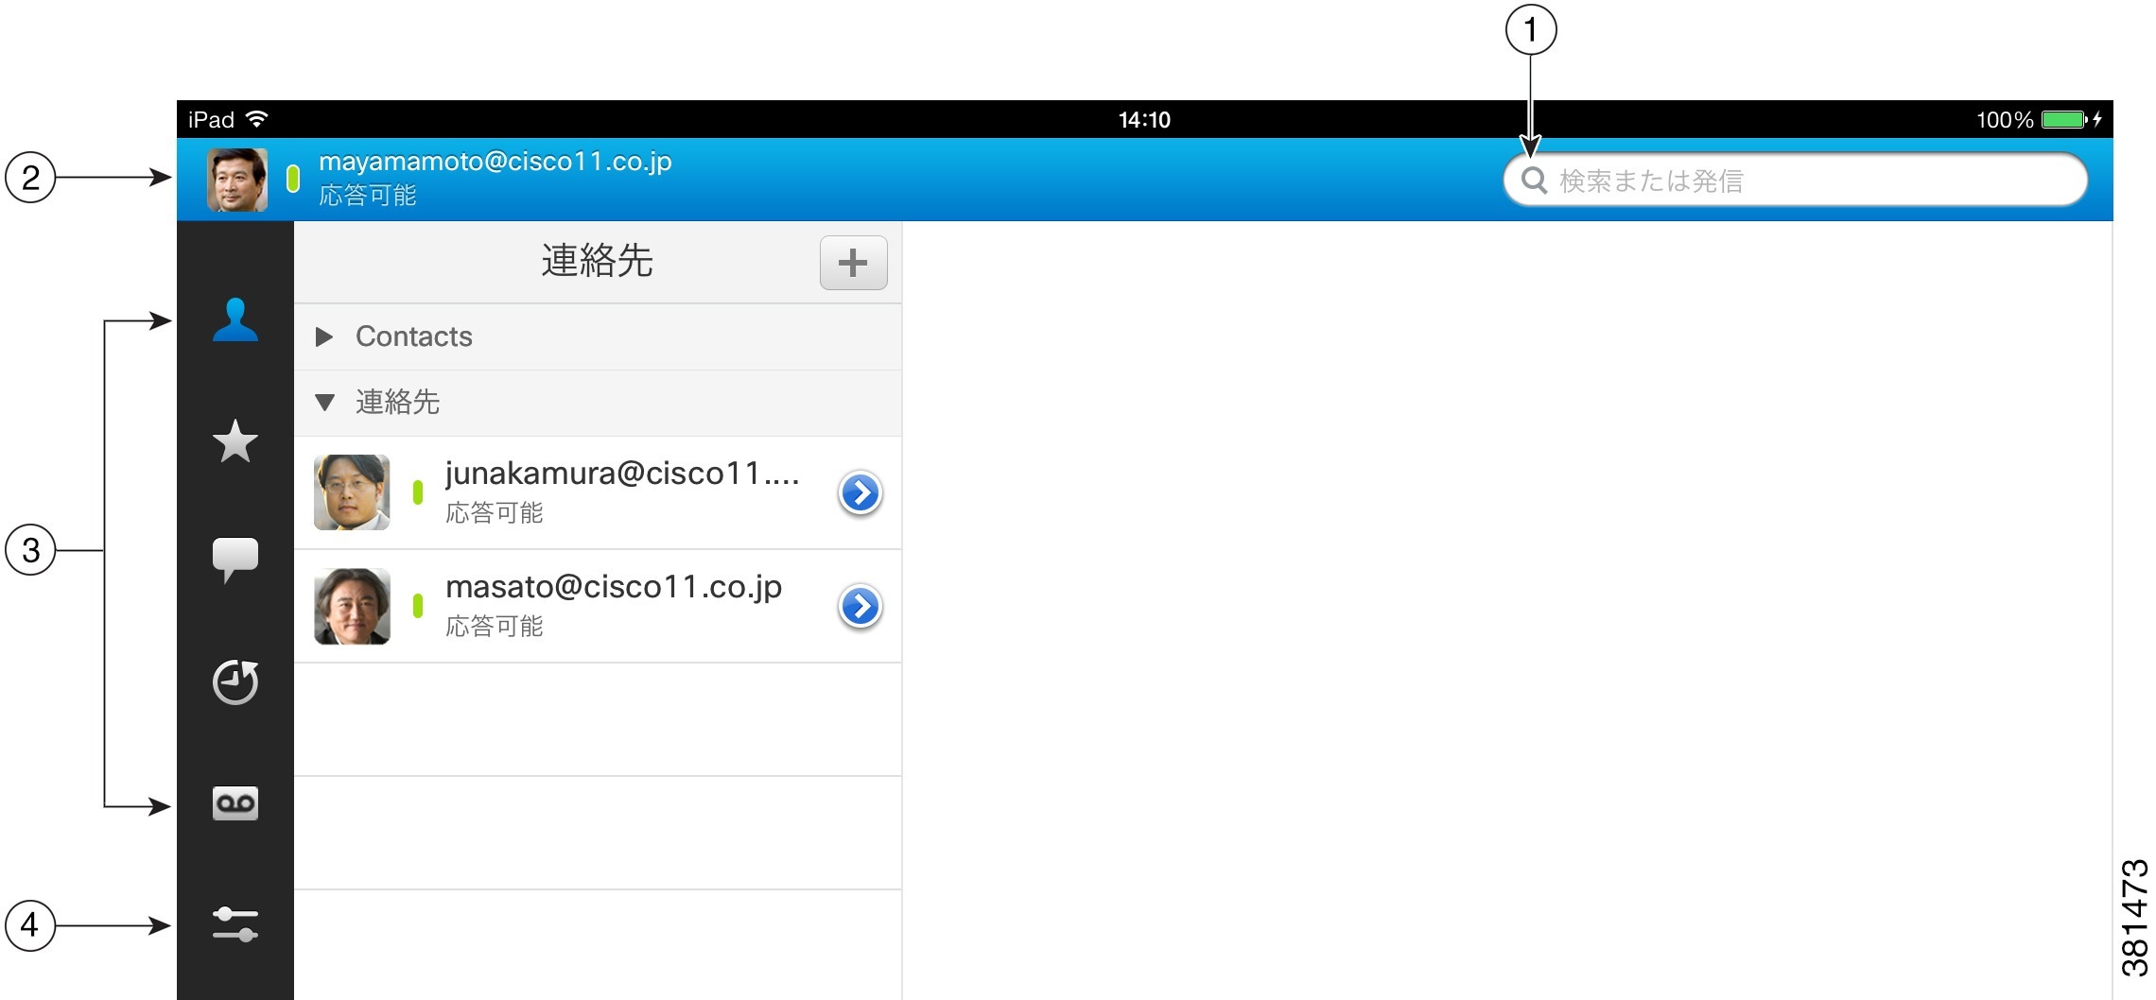Open the Favorites star icon
Image resolution: width=2156 pixels, height=1000 pixels.
coord(235,442)
